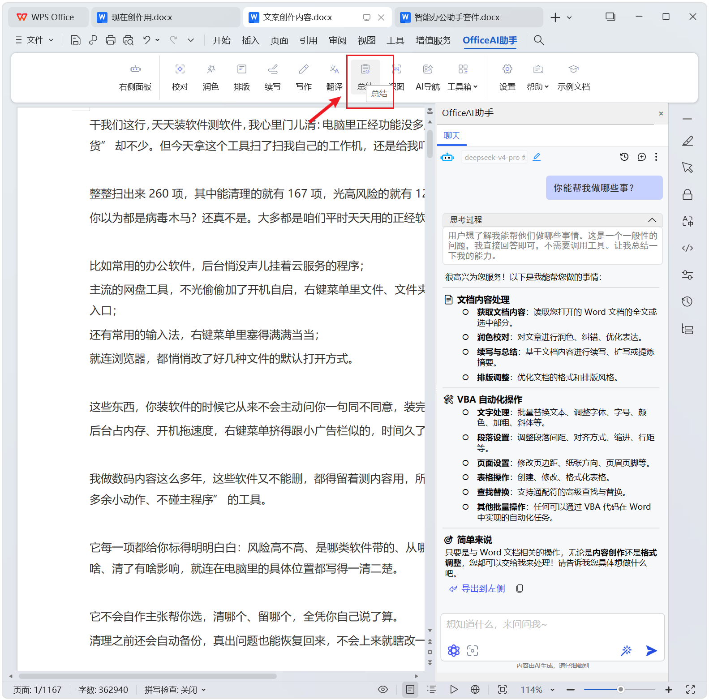Click the word count 字数: 362940

pos(103,690)
